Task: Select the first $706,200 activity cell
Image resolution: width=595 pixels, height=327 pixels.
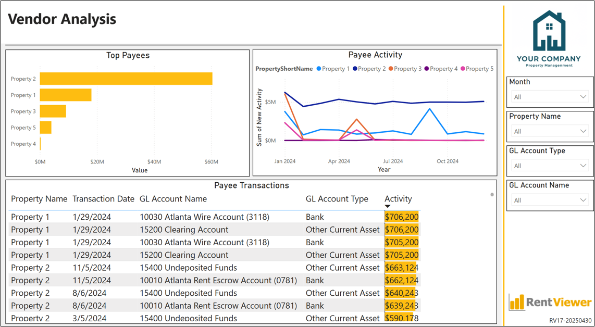Action: (x=402, y=217)
